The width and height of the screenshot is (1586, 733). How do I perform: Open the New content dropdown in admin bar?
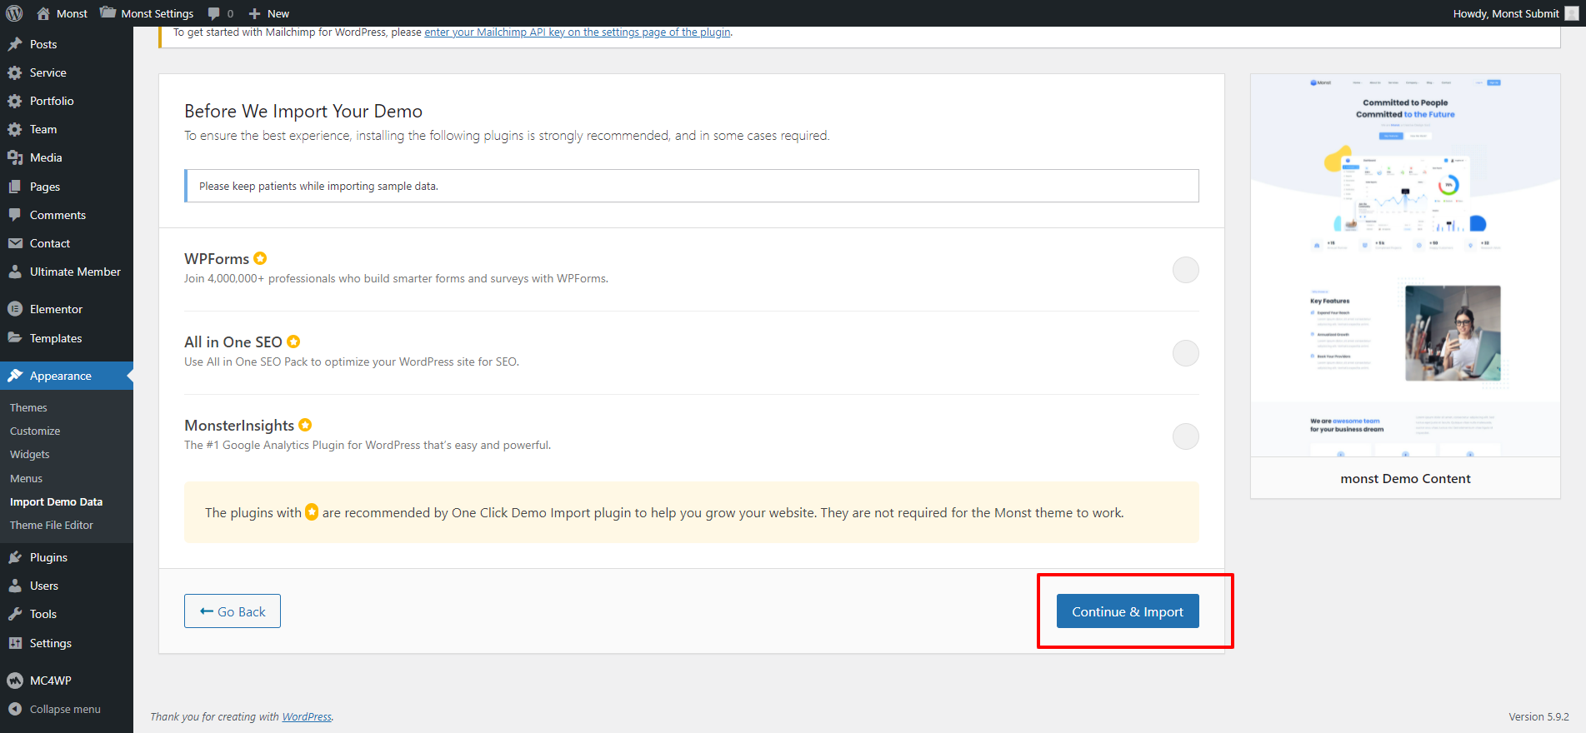(269, 13)
